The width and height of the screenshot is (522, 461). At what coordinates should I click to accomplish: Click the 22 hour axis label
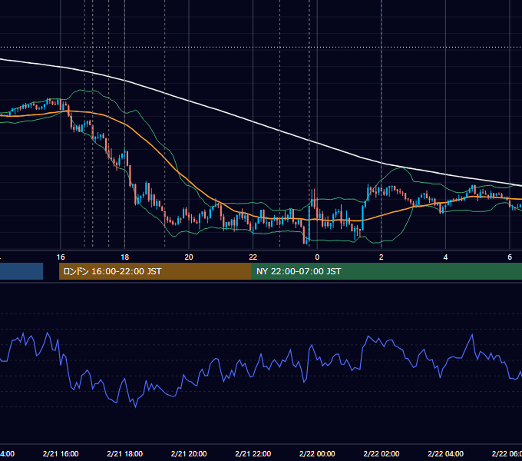click(x=253, y=257)
